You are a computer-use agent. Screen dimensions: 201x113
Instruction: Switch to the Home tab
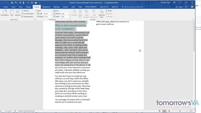pyautogui.click(x=6, y=7)
